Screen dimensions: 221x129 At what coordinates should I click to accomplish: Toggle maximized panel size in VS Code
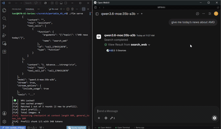pos(84,9)
